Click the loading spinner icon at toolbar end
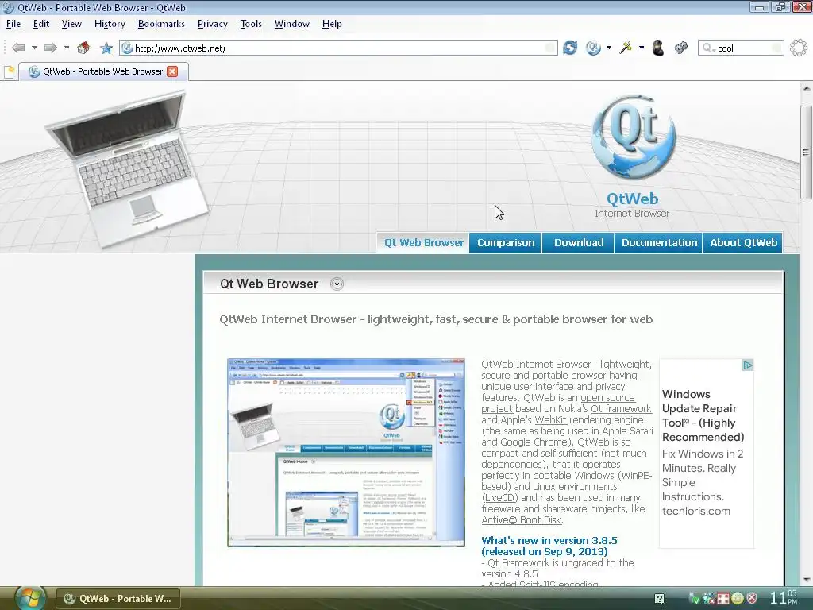 click(799, 48)
